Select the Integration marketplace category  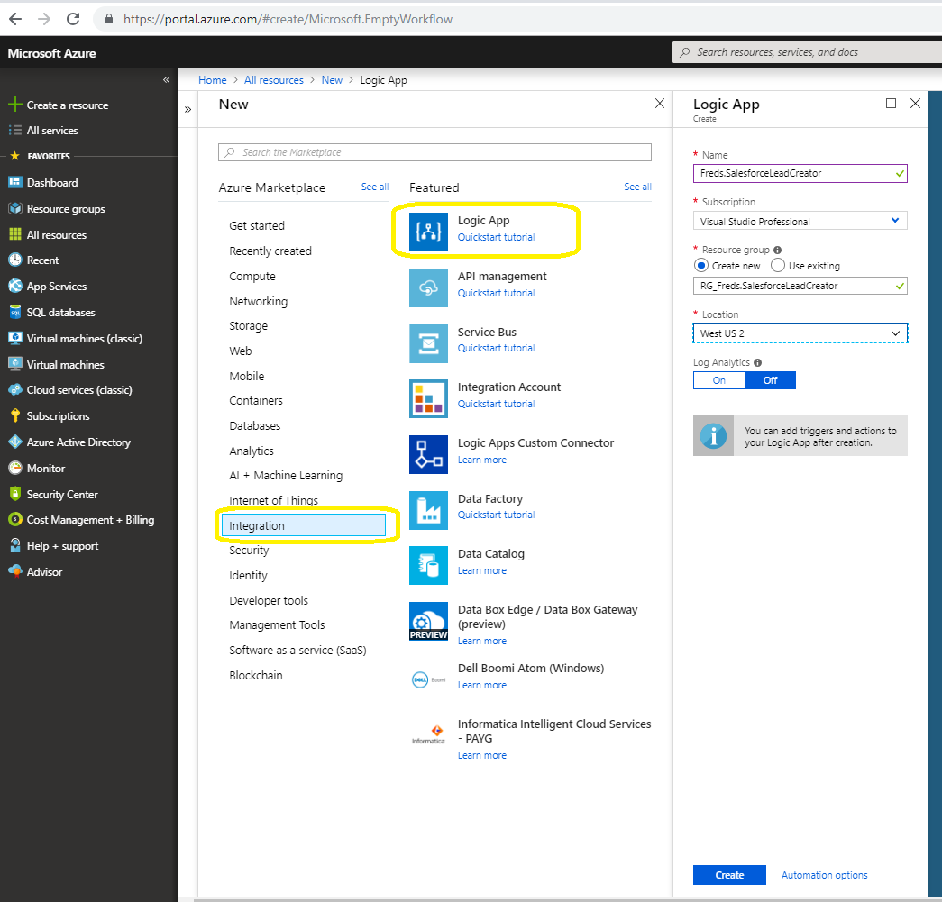304,525
